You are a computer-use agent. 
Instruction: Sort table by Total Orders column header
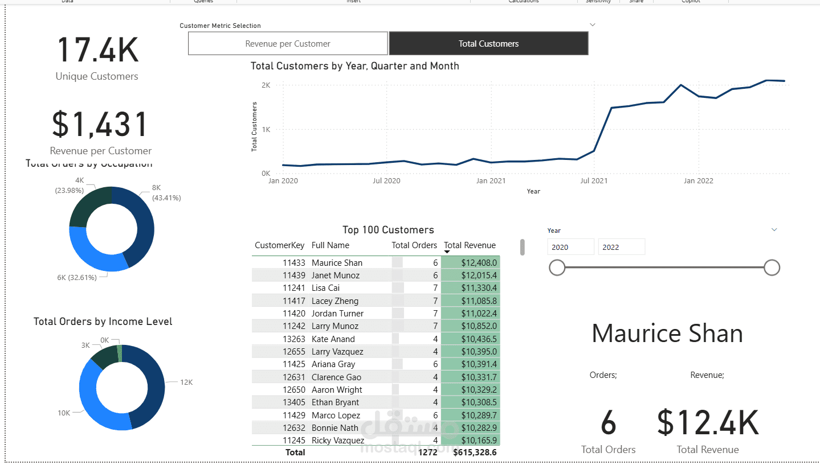coord(414,245)
